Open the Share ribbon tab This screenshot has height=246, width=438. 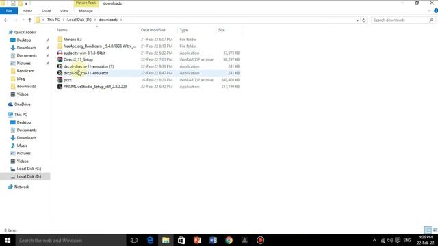coord(46,11)
